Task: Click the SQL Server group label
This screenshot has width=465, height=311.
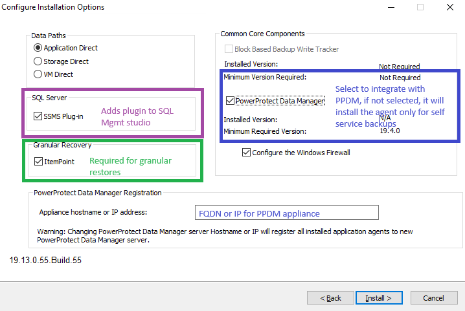Action: tap(49, 98)
